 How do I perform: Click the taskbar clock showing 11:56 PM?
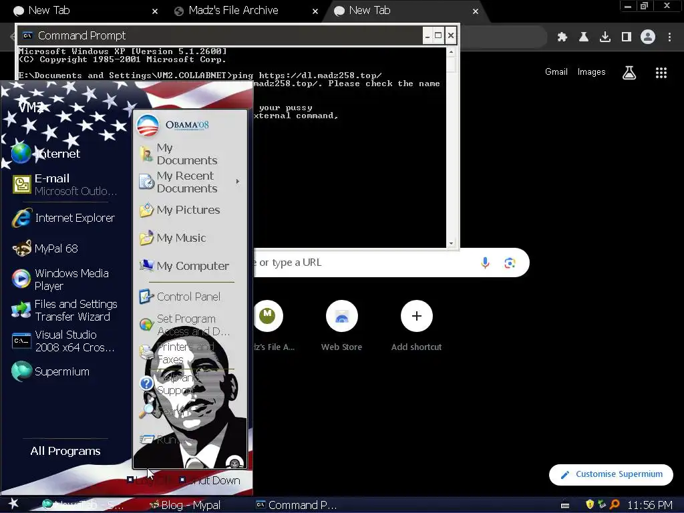650,505
